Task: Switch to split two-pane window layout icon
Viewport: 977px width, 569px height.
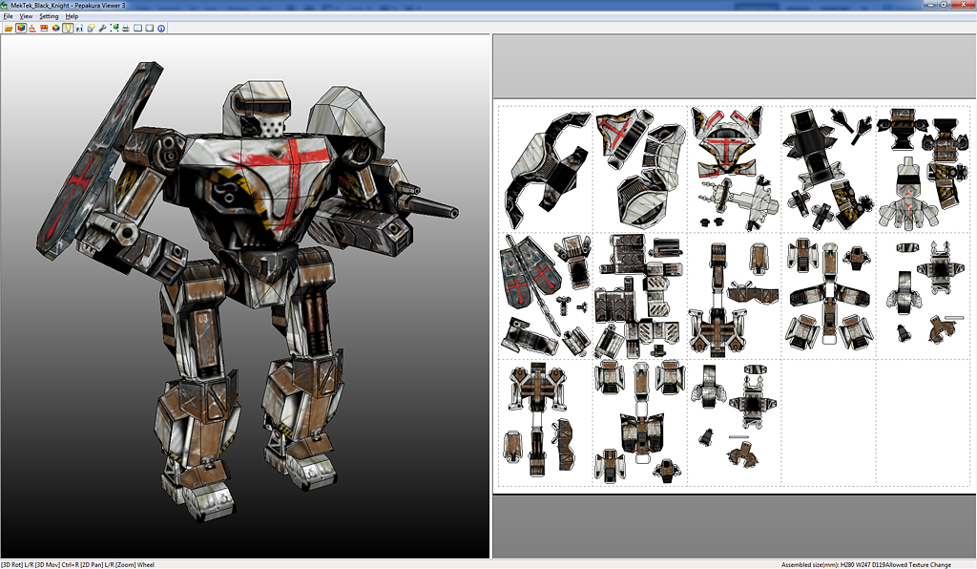Action: 137,28
